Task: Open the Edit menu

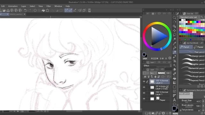Action: 3,6
